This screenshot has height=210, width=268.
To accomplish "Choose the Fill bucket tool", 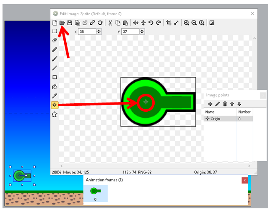I will coord(55,87).
